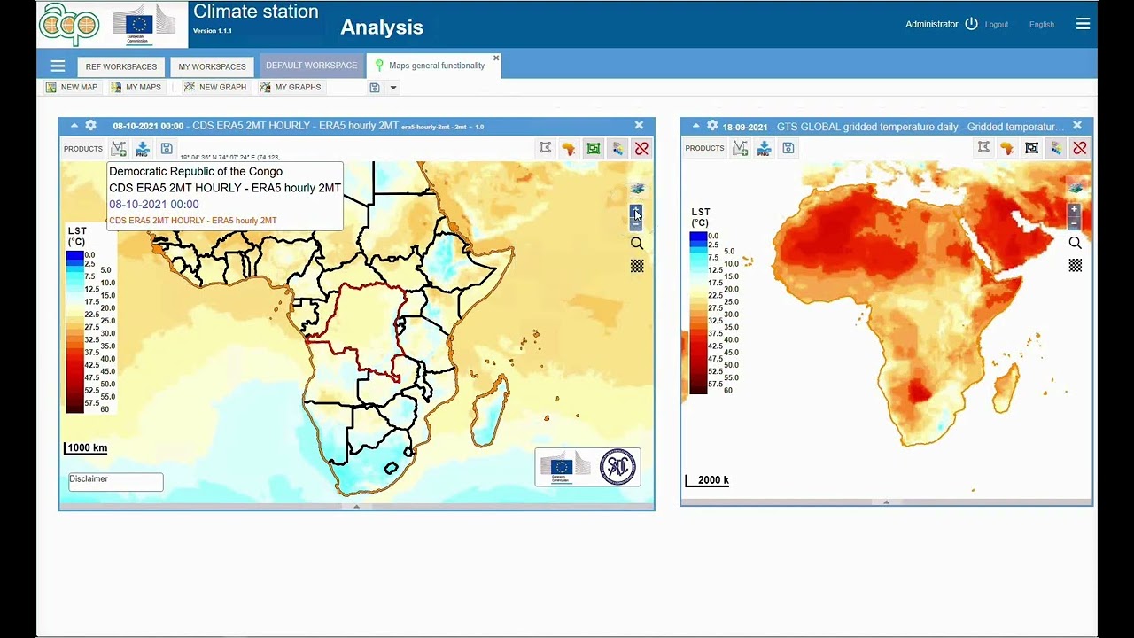Click the eStation logo at top left

70,25
